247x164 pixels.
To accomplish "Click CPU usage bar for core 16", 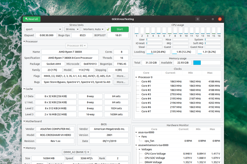I will click(x=219, y=30).
